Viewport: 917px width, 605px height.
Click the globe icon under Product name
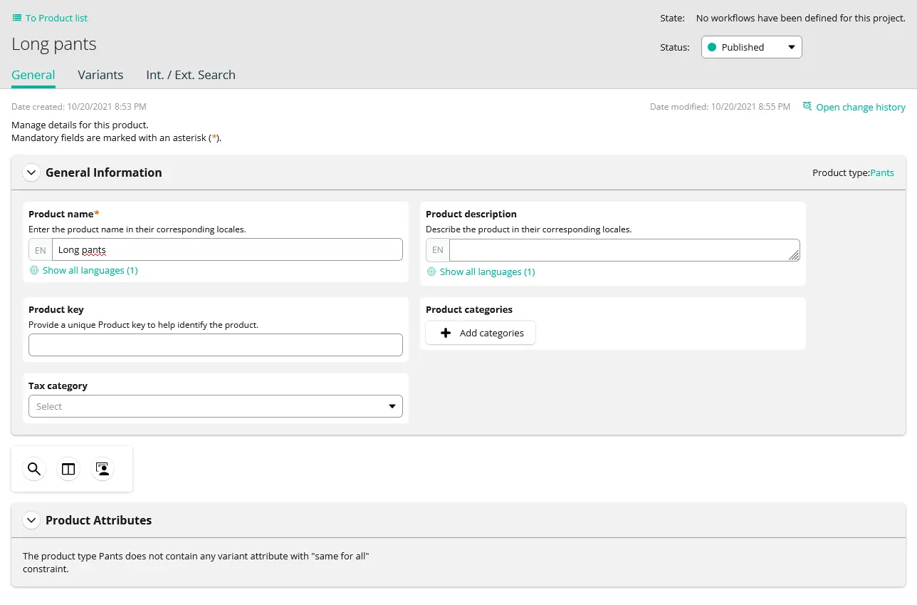(x=33, y=271)
